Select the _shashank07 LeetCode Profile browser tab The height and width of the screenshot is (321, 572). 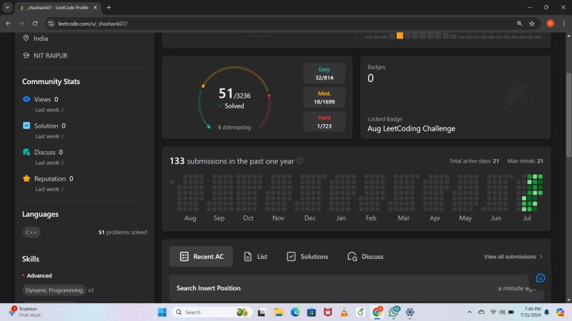(58, 7)
